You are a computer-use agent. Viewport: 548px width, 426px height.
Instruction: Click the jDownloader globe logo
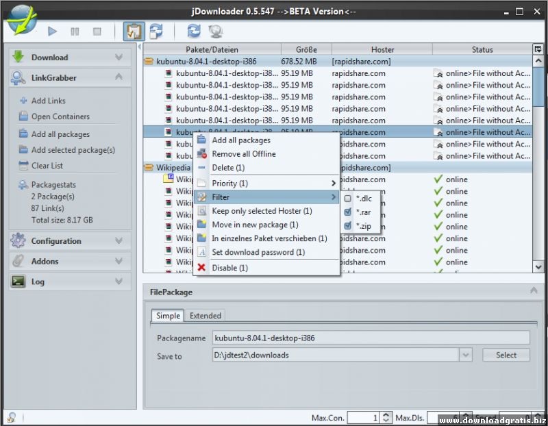pos(22,20)
